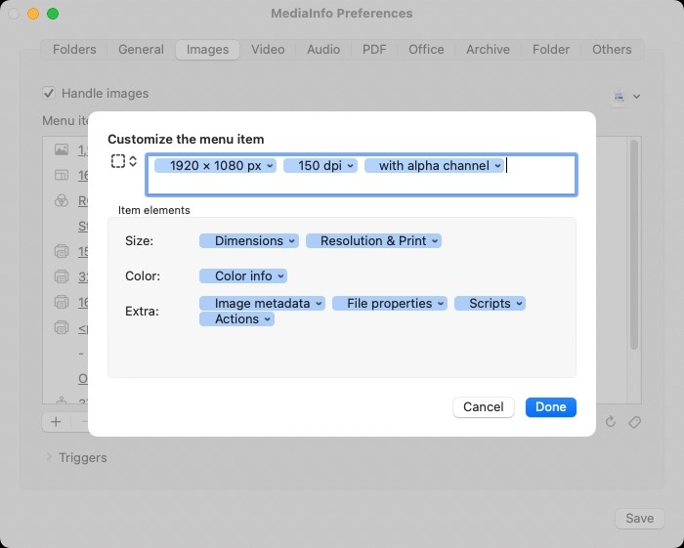Open the Color info element dropdown

(x=280, y=276)
